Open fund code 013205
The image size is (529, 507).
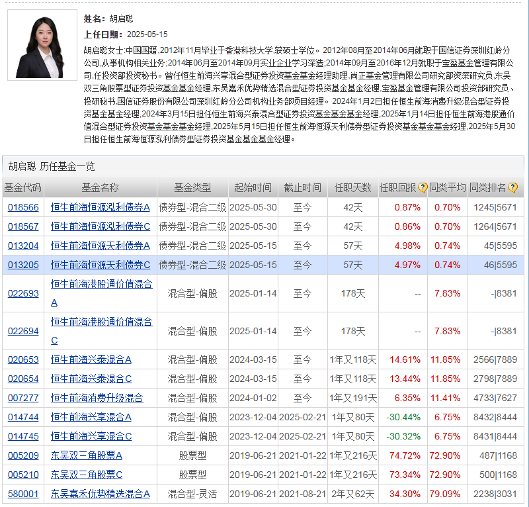coord(23,265)
